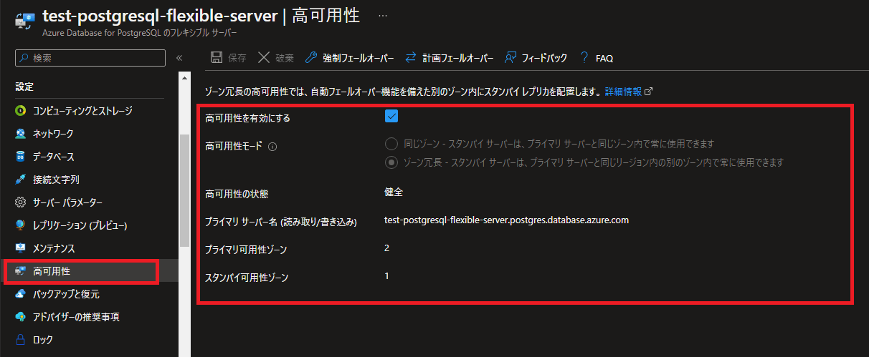Click primary server name test-postgresql-flexible-server.postgres.database.azure.com

pos(506,220)
